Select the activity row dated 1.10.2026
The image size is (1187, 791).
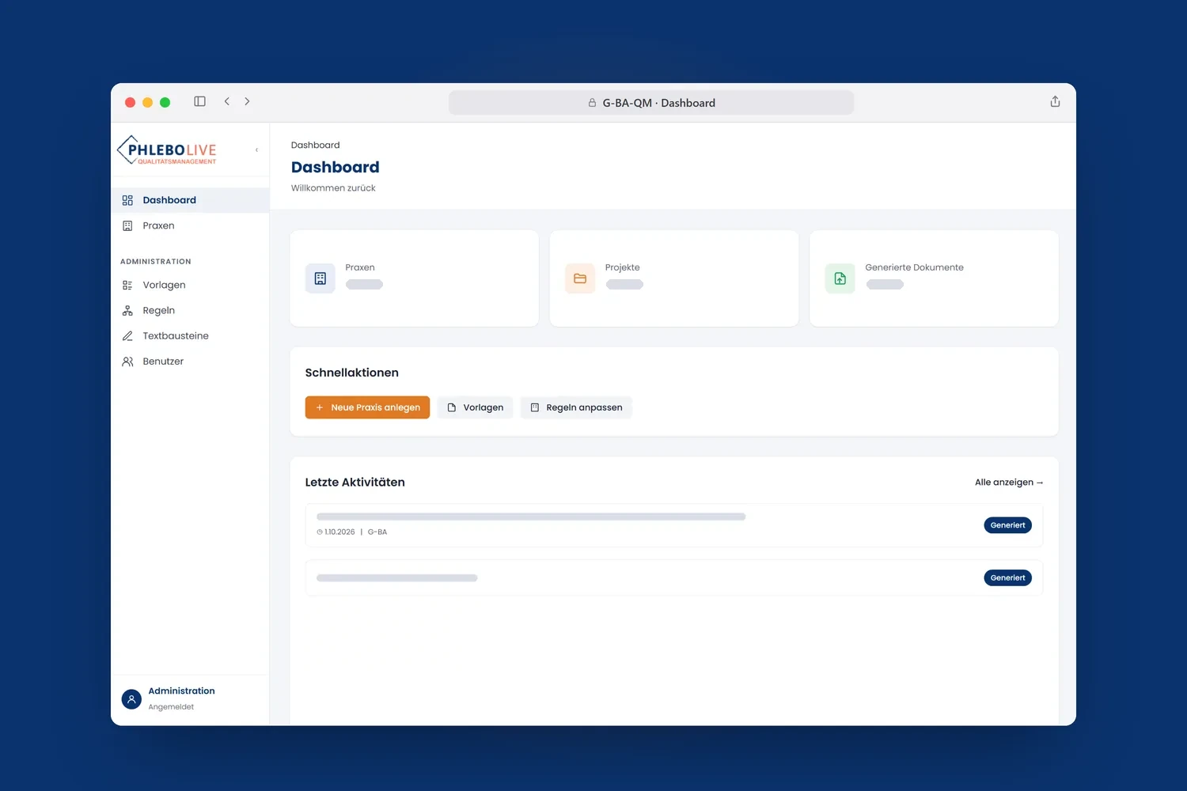pyautogui.click(x=674, y=525)
